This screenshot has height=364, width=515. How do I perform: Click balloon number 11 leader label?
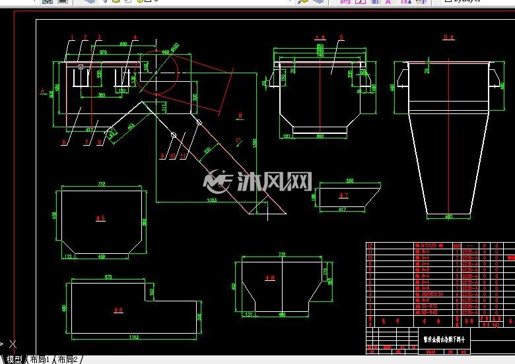coord(184,156)
